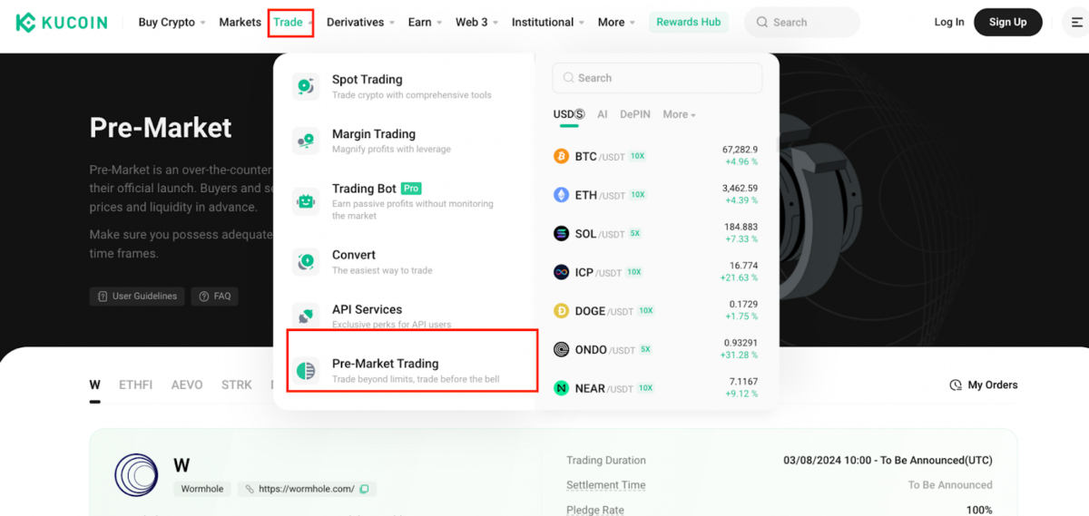
Task: Choose Margin Trading from Trade menu
Action: coord(404,141)
